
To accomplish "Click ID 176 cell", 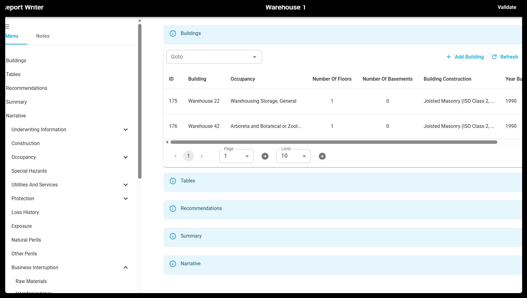I will [173, 126].
